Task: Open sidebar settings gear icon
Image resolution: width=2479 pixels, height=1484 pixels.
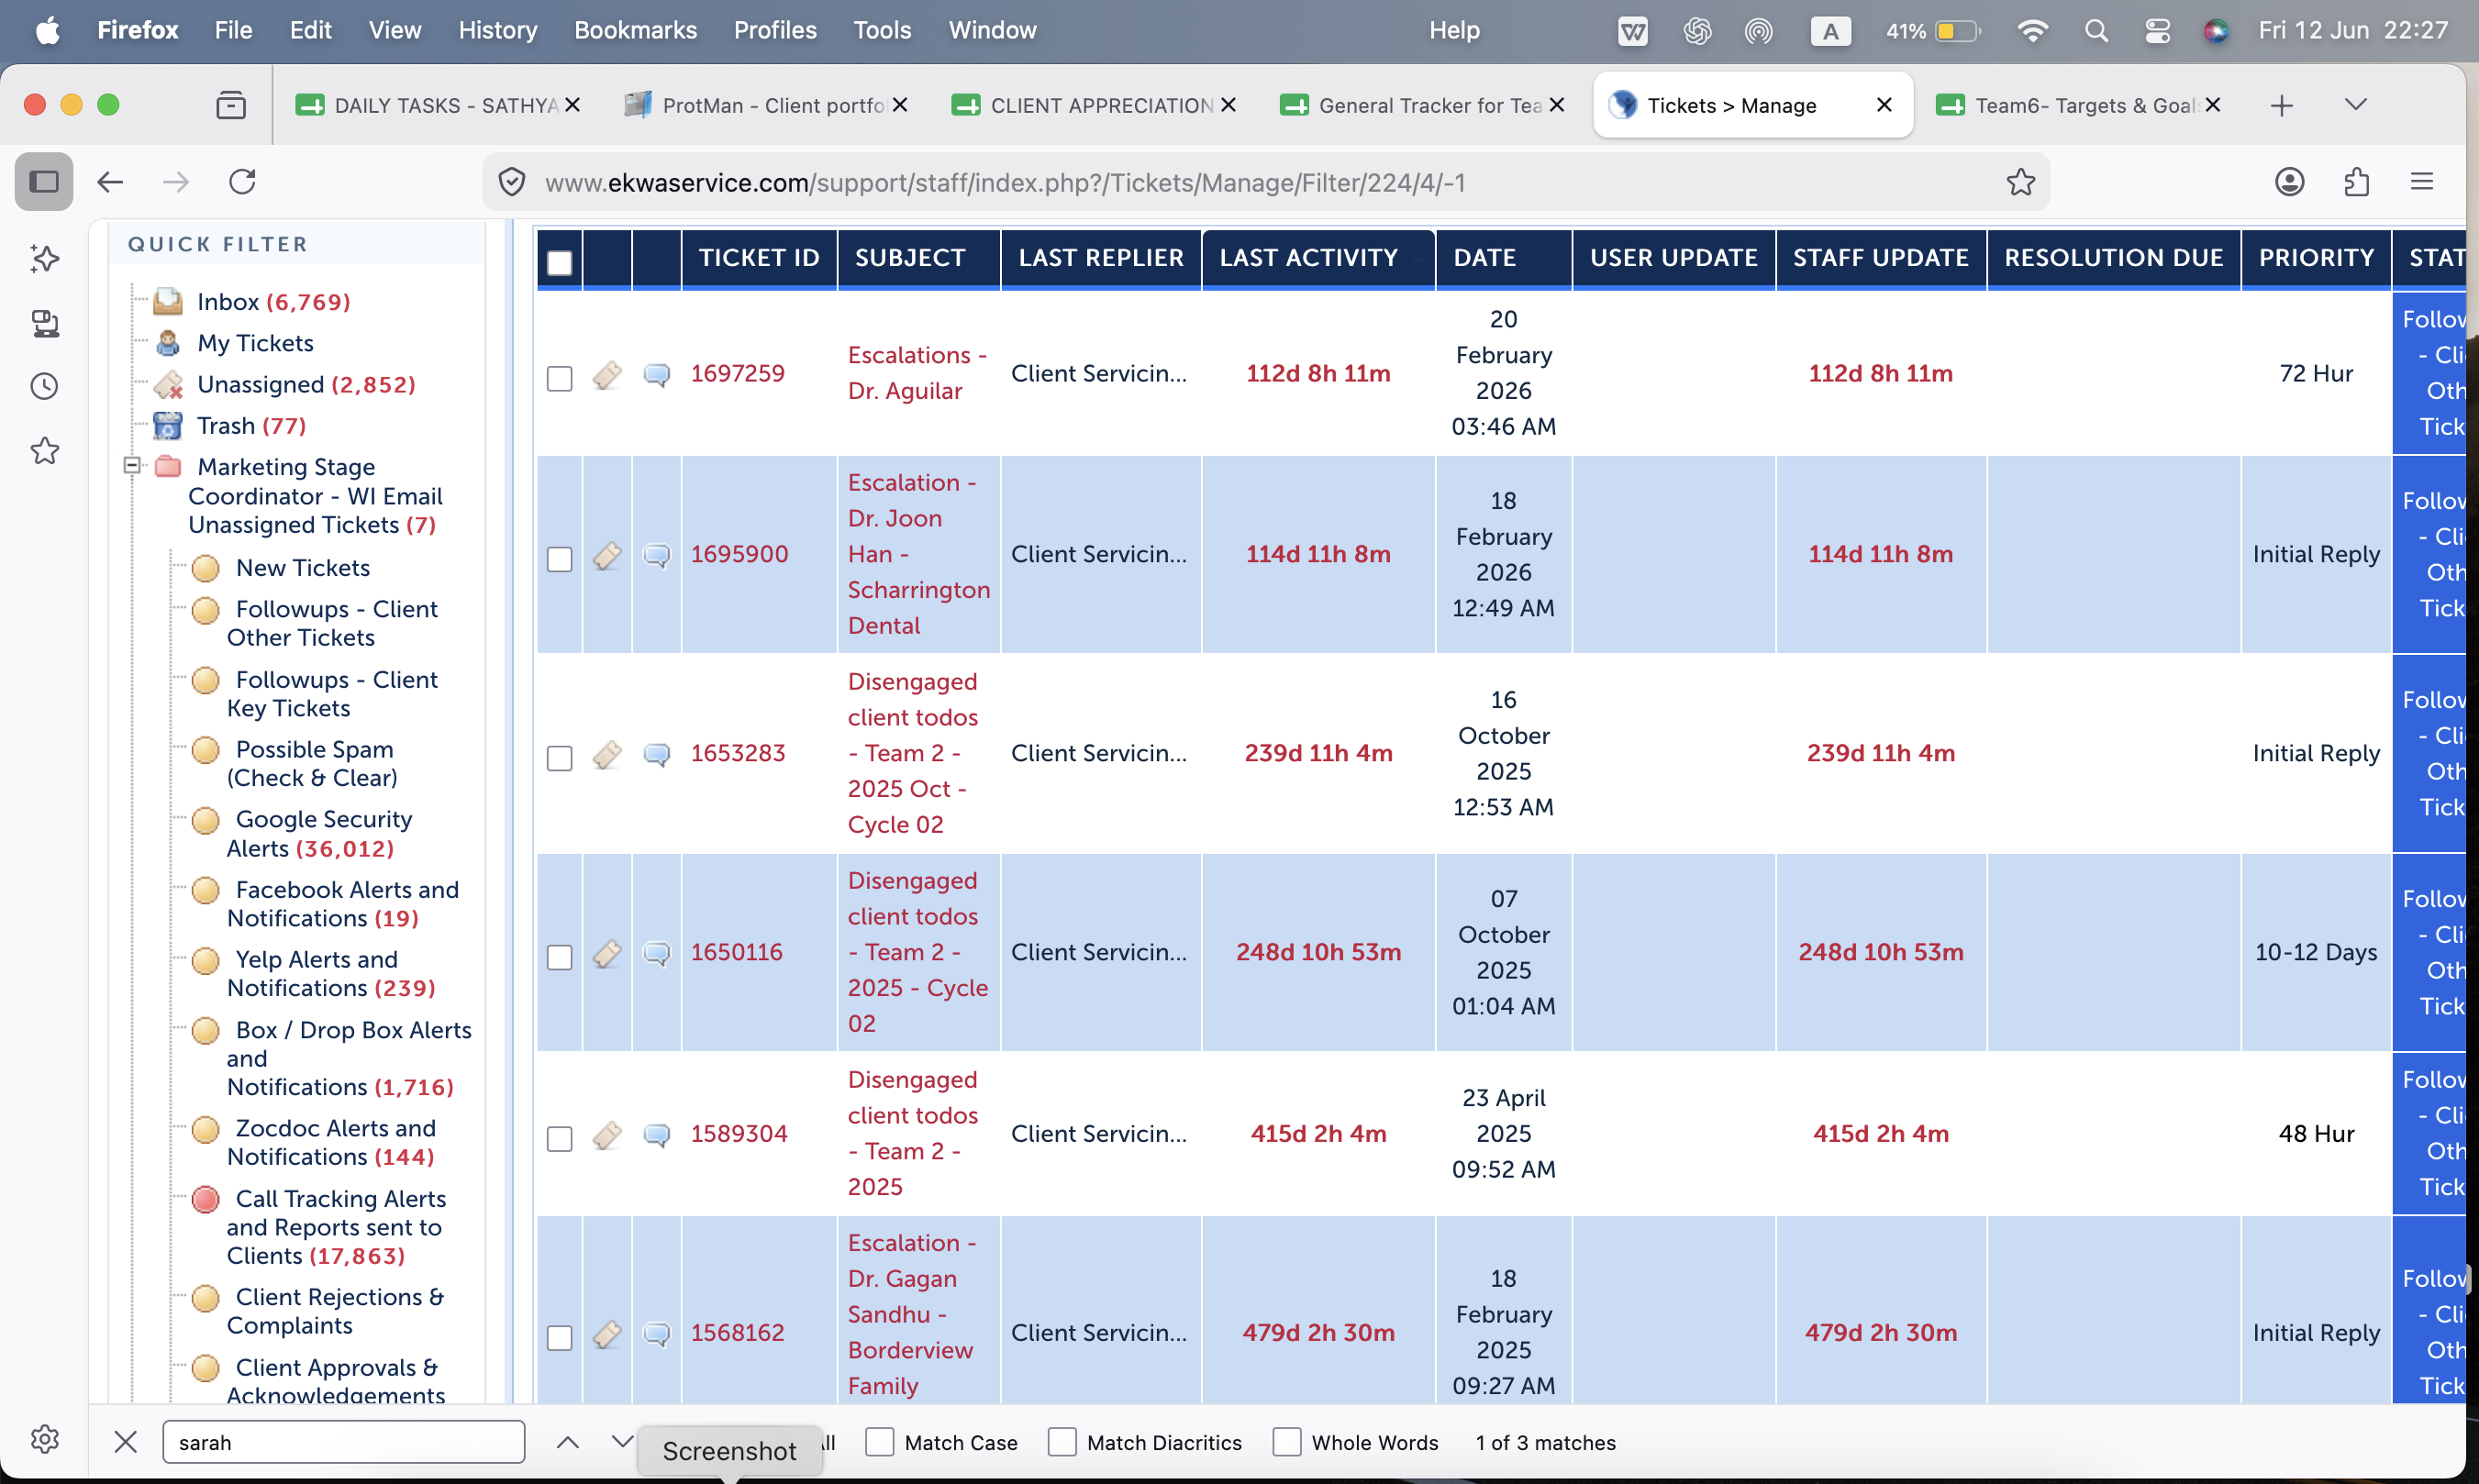Action: [45, 1439]
